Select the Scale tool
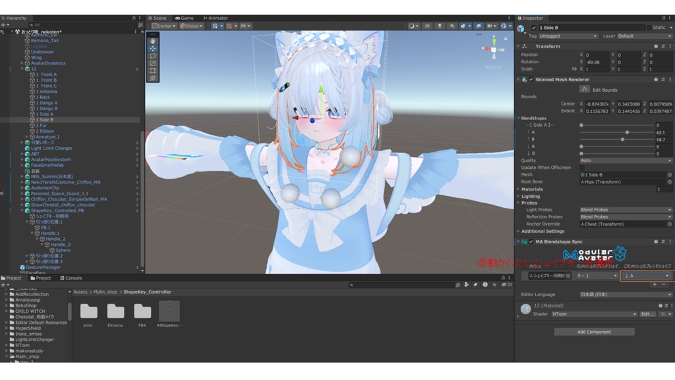Viewport: 675px width, 380px height. pyautogui.click(x=153, y=63)
